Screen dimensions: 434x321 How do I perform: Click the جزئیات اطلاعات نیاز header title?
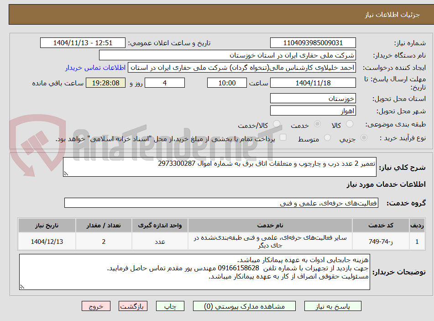pyautogui.click(x=392, y=15)
